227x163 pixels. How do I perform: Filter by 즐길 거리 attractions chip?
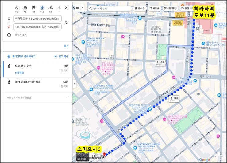(x=187, y=9)
